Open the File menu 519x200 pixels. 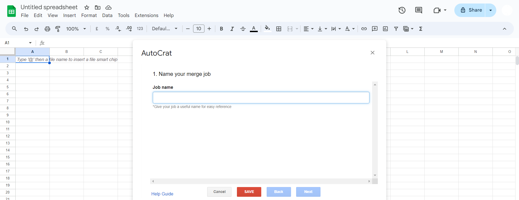(25, 15)
